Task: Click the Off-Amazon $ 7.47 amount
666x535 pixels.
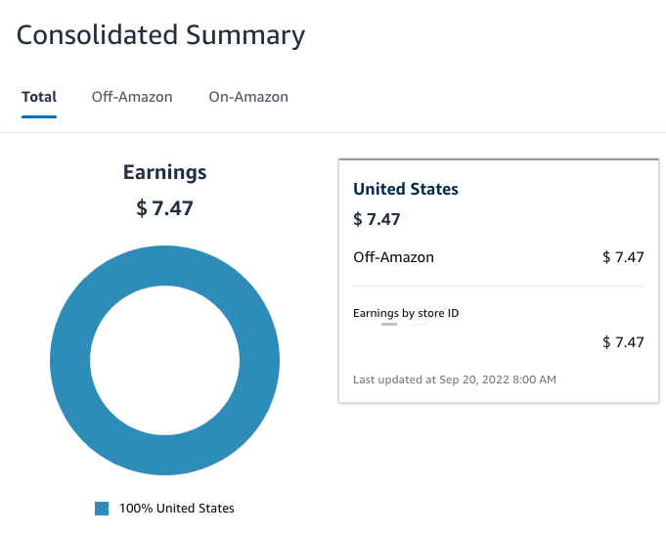Action: (x=623, y=257)
